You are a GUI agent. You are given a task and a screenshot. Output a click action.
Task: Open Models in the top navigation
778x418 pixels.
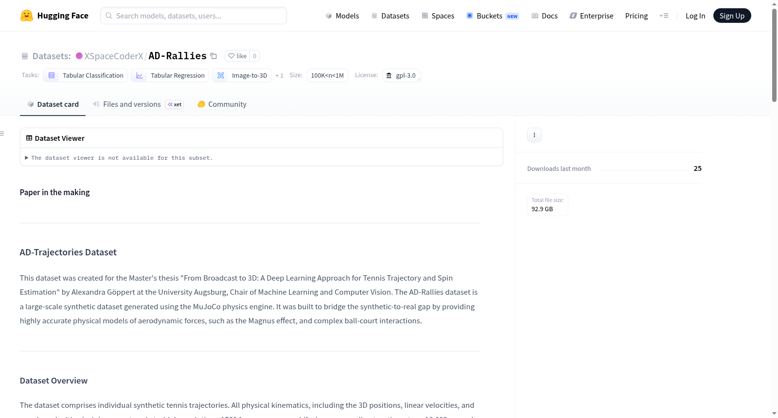coord(342,16)
